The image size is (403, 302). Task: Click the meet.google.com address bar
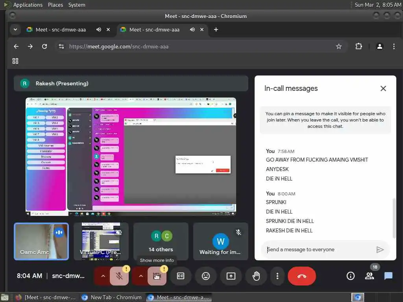tap(200, 46)
